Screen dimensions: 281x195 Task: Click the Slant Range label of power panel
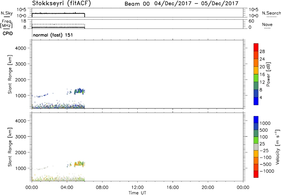[10, 74]
